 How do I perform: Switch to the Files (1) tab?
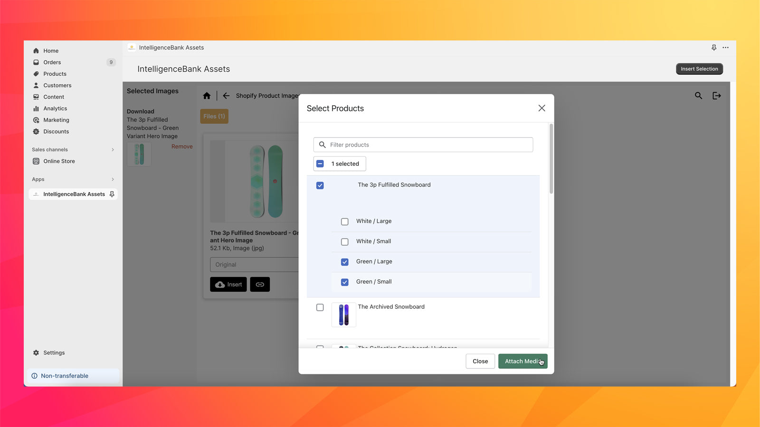tap(214, 116)
